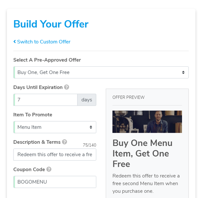Click the offer preview coffee shop image
The width and height of the screenshot is (202, 198).
tap(147, 122)
